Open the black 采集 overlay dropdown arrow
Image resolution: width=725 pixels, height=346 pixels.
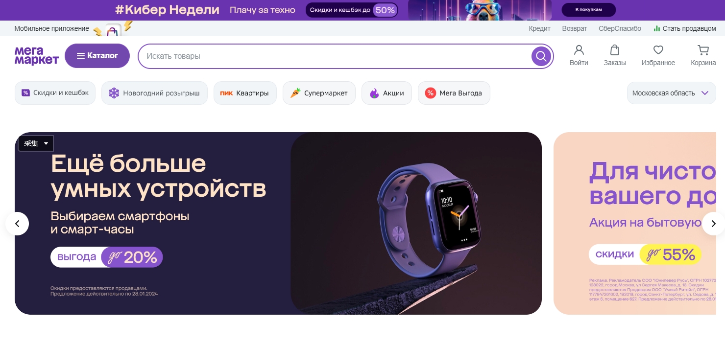point(46,143)
